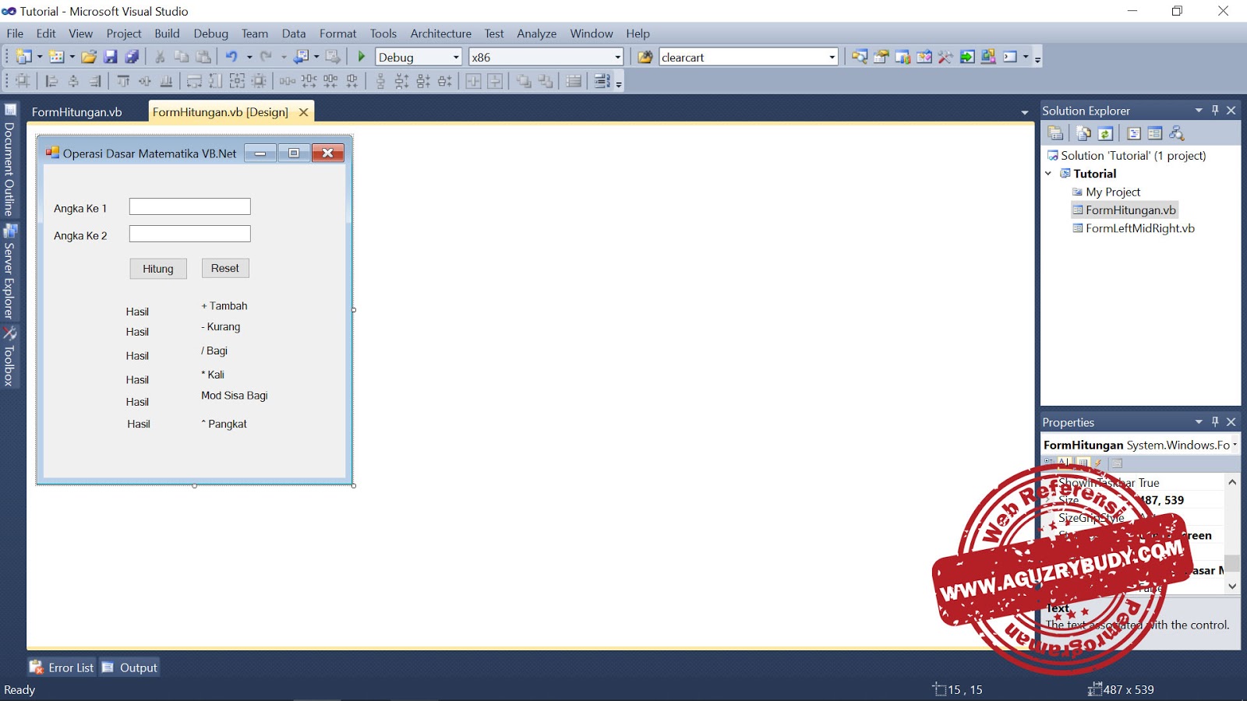1247x701 pixels.
Task: Select FormLeftMidRight.vb in Solution Explorer
Action: click(x=1139, y=228)
